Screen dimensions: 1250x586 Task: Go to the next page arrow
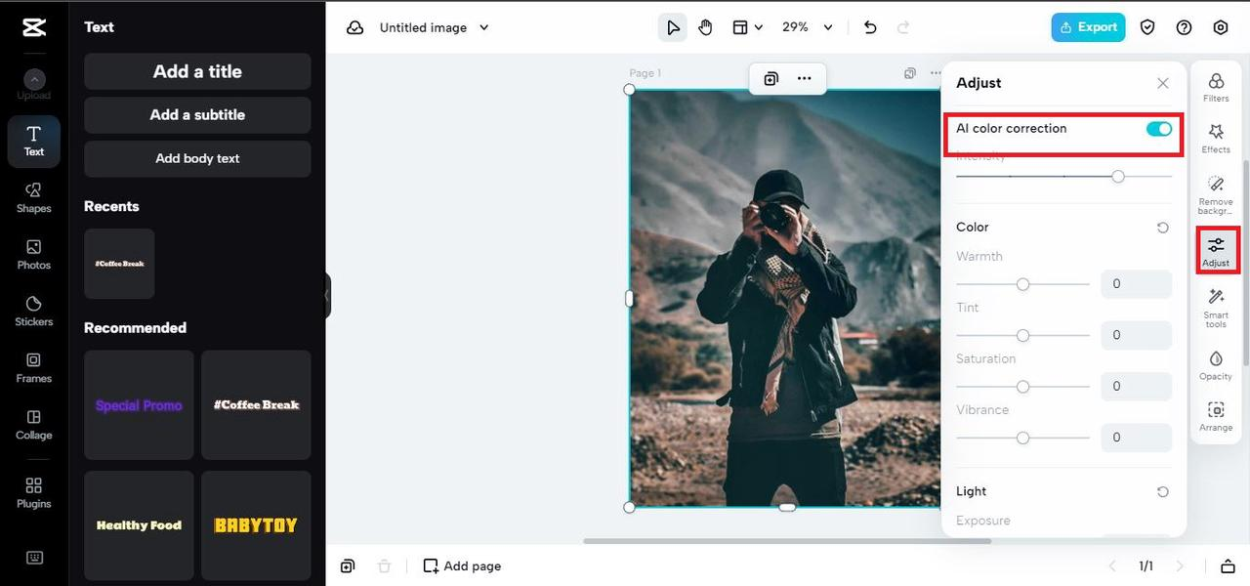tap(1180, 566)
